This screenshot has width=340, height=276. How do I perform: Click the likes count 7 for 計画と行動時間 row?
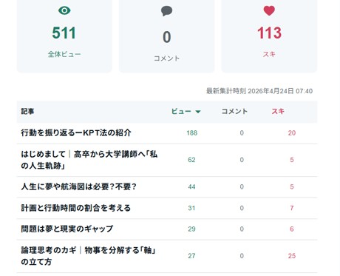tap(292, 208)
